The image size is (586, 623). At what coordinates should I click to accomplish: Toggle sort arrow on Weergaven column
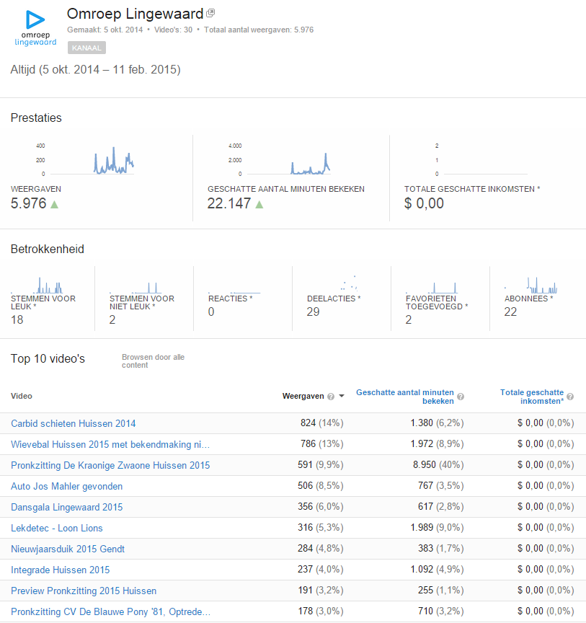[342, 397]
